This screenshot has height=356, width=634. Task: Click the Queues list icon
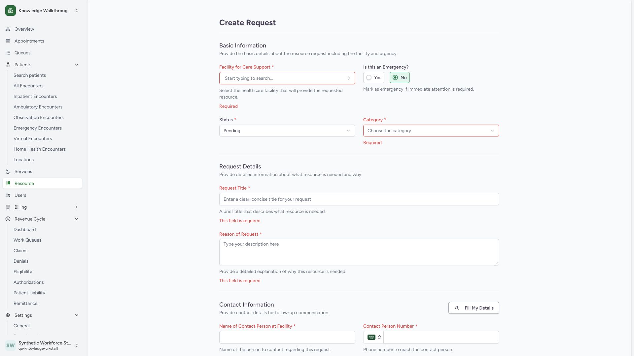(x=8, y=53)
